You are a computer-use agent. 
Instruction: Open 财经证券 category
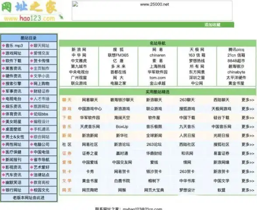point(41,91)
